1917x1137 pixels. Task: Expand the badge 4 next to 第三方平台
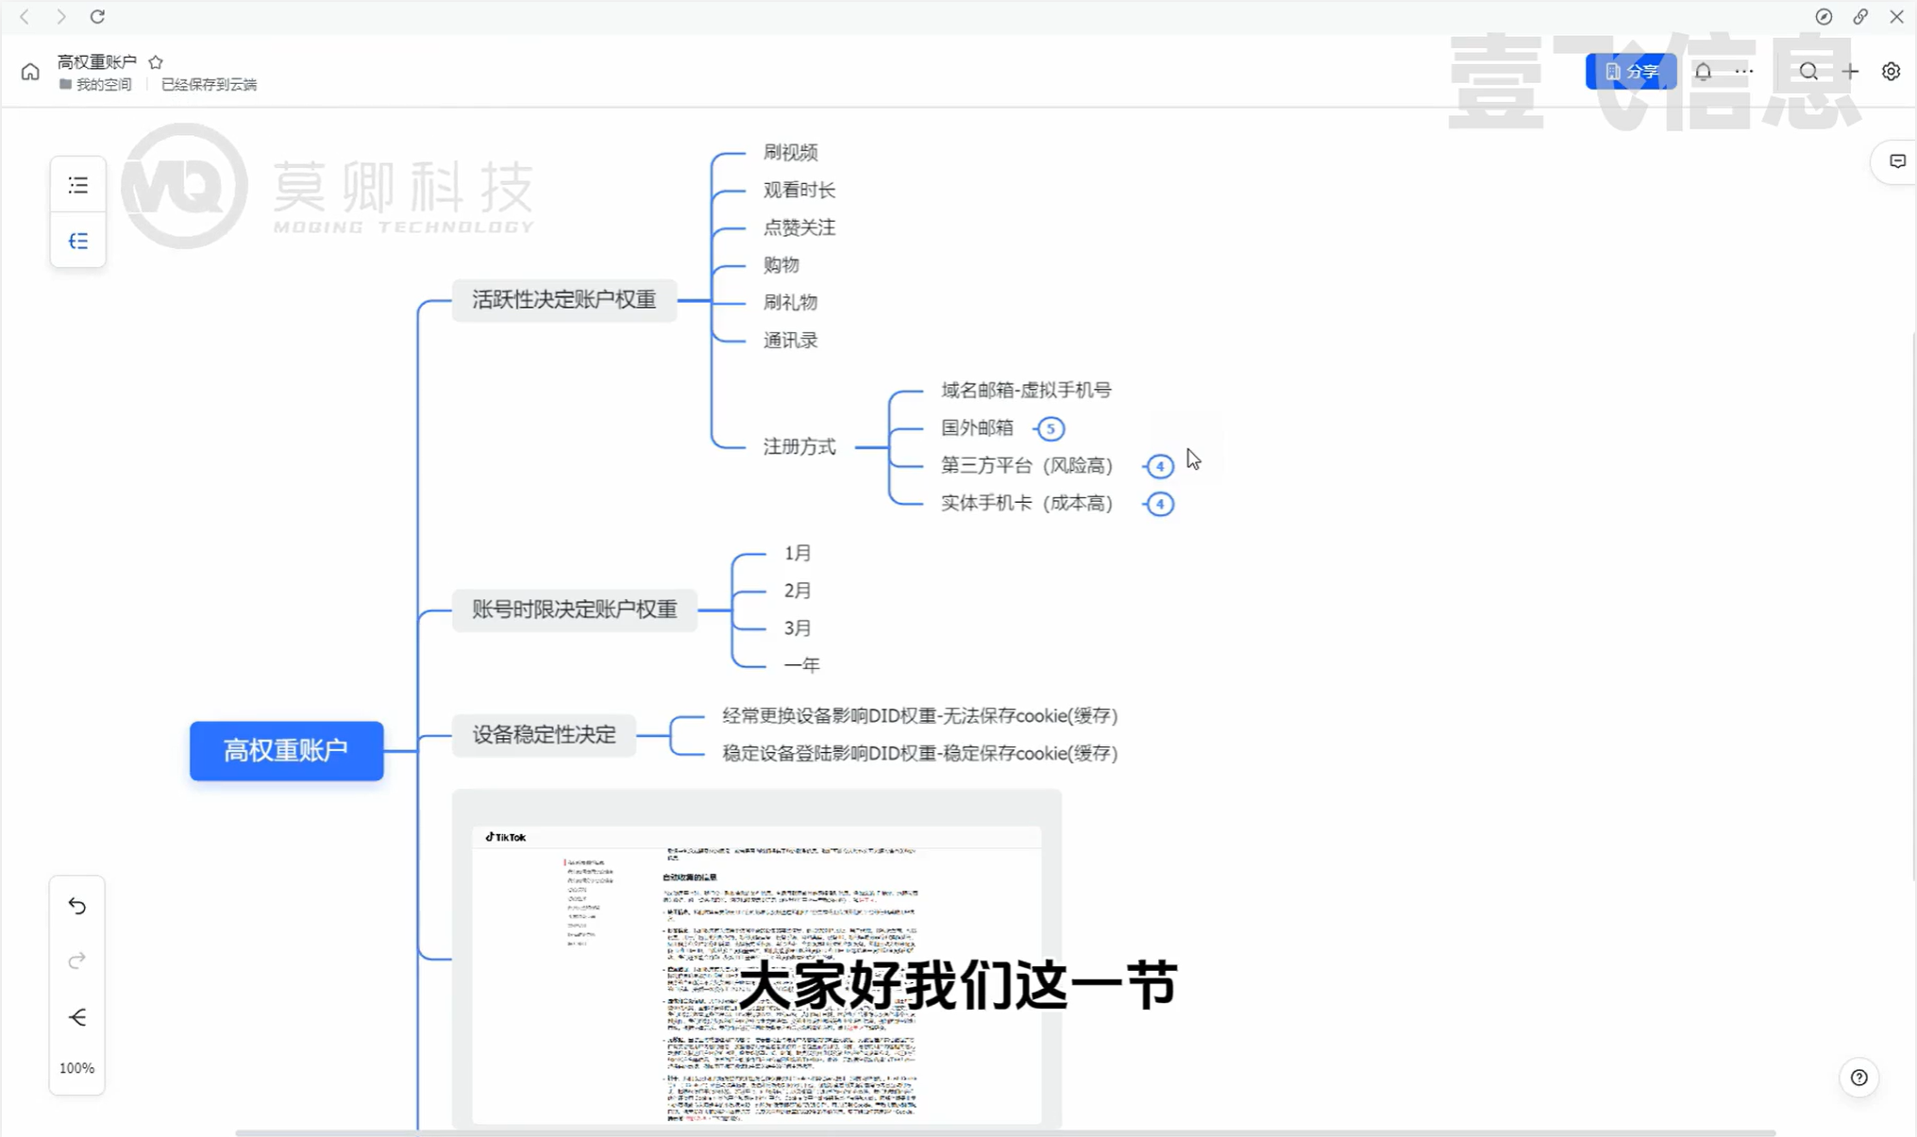[1159, 465]
